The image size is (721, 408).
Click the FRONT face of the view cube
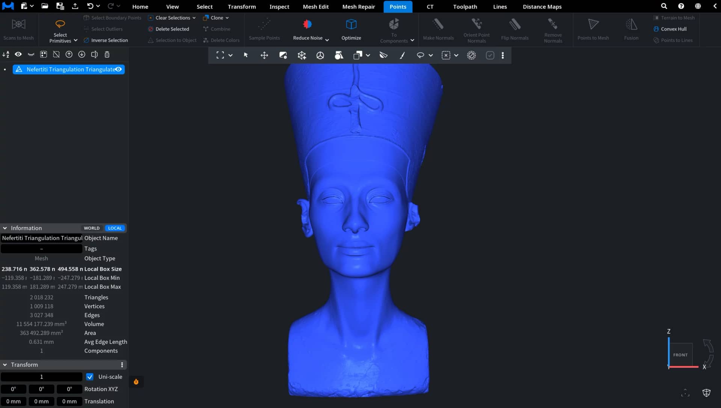pyautogui.click(x=680, y=354)
